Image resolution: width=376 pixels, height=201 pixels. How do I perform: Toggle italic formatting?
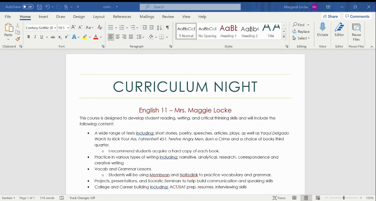(x=35, y=37)
